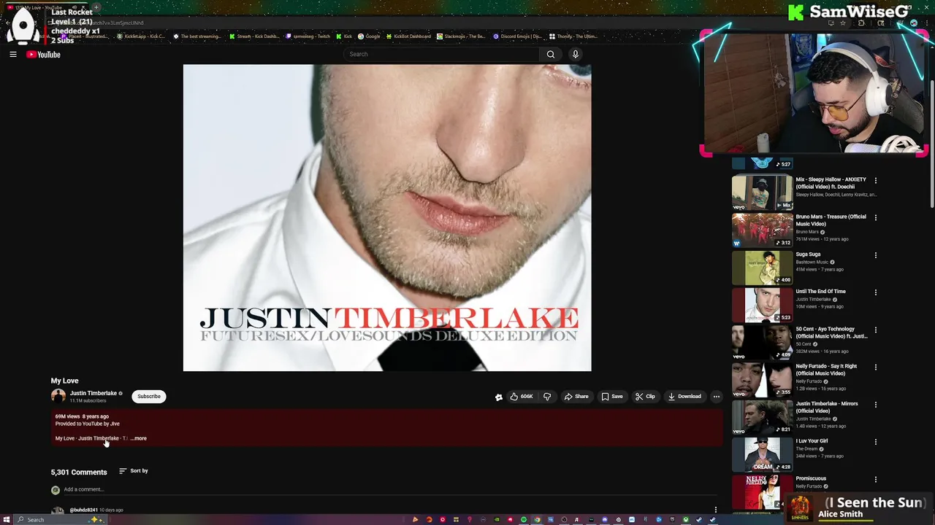This screenshot has width=935, height=525.
Task: Open the Sort by comments dropdown
Action: click(134, 471)
